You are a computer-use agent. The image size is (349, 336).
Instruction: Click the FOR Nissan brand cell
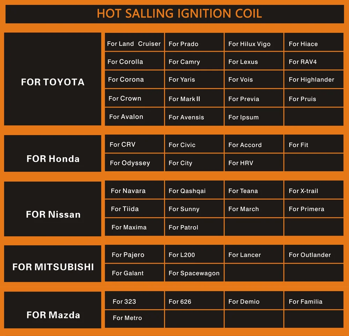click(53, 214)
